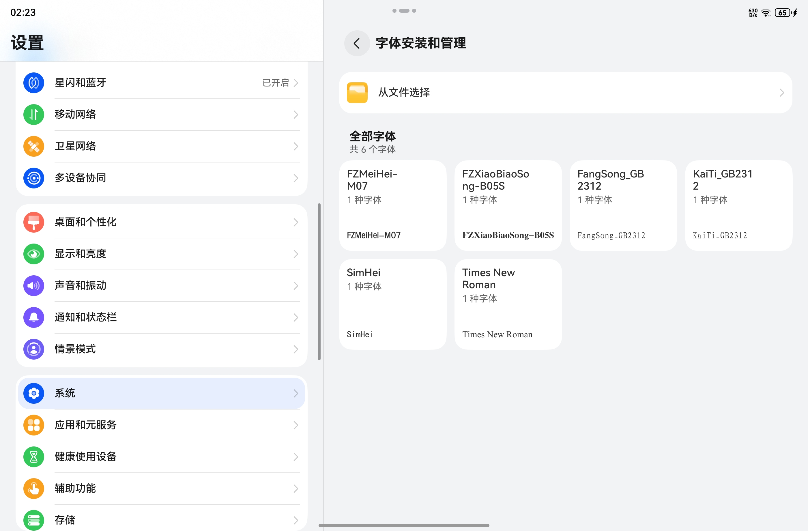This screenshot has height=531, width=808.
Task: Click the purple sound and vibration icon
Action: pos(33,285)
